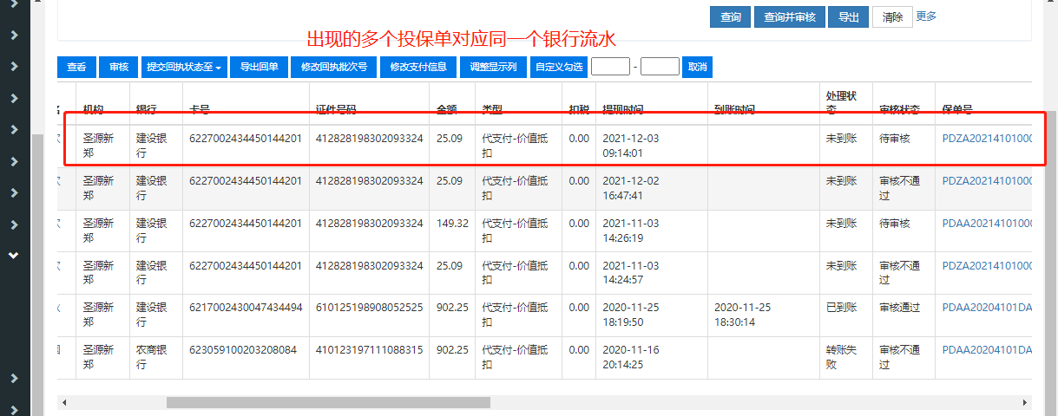This screenshot has width=1058, height=416.
Task: Click the first custom selection range input
Action: tap(609, 67)
